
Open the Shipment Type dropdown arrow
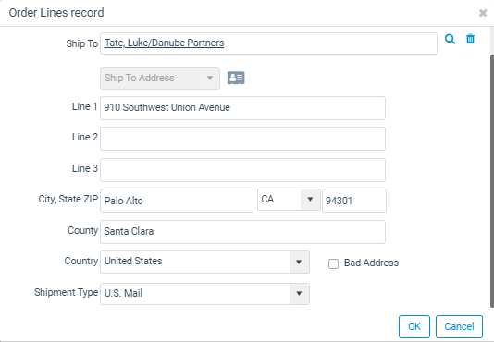tap(299, 294)
